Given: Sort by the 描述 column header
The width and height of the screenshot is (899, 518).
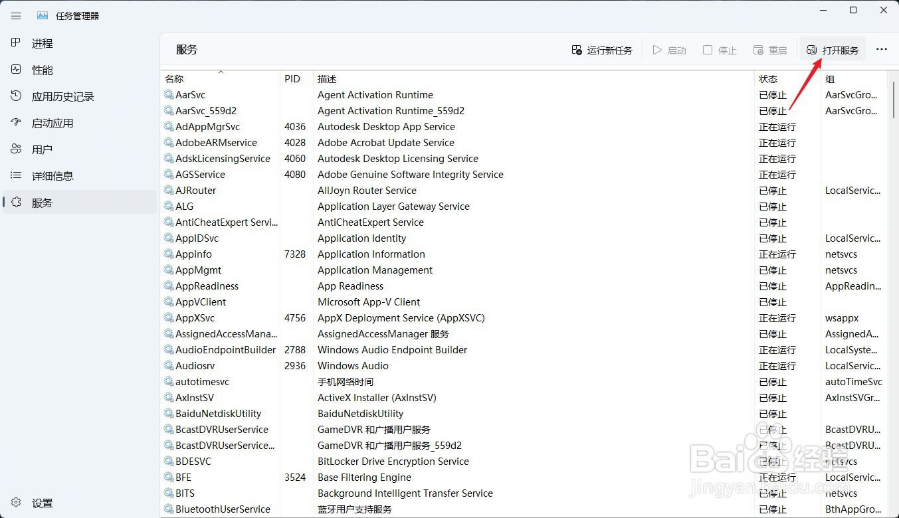Looking at the screenshot, I should tap(534, 78).
